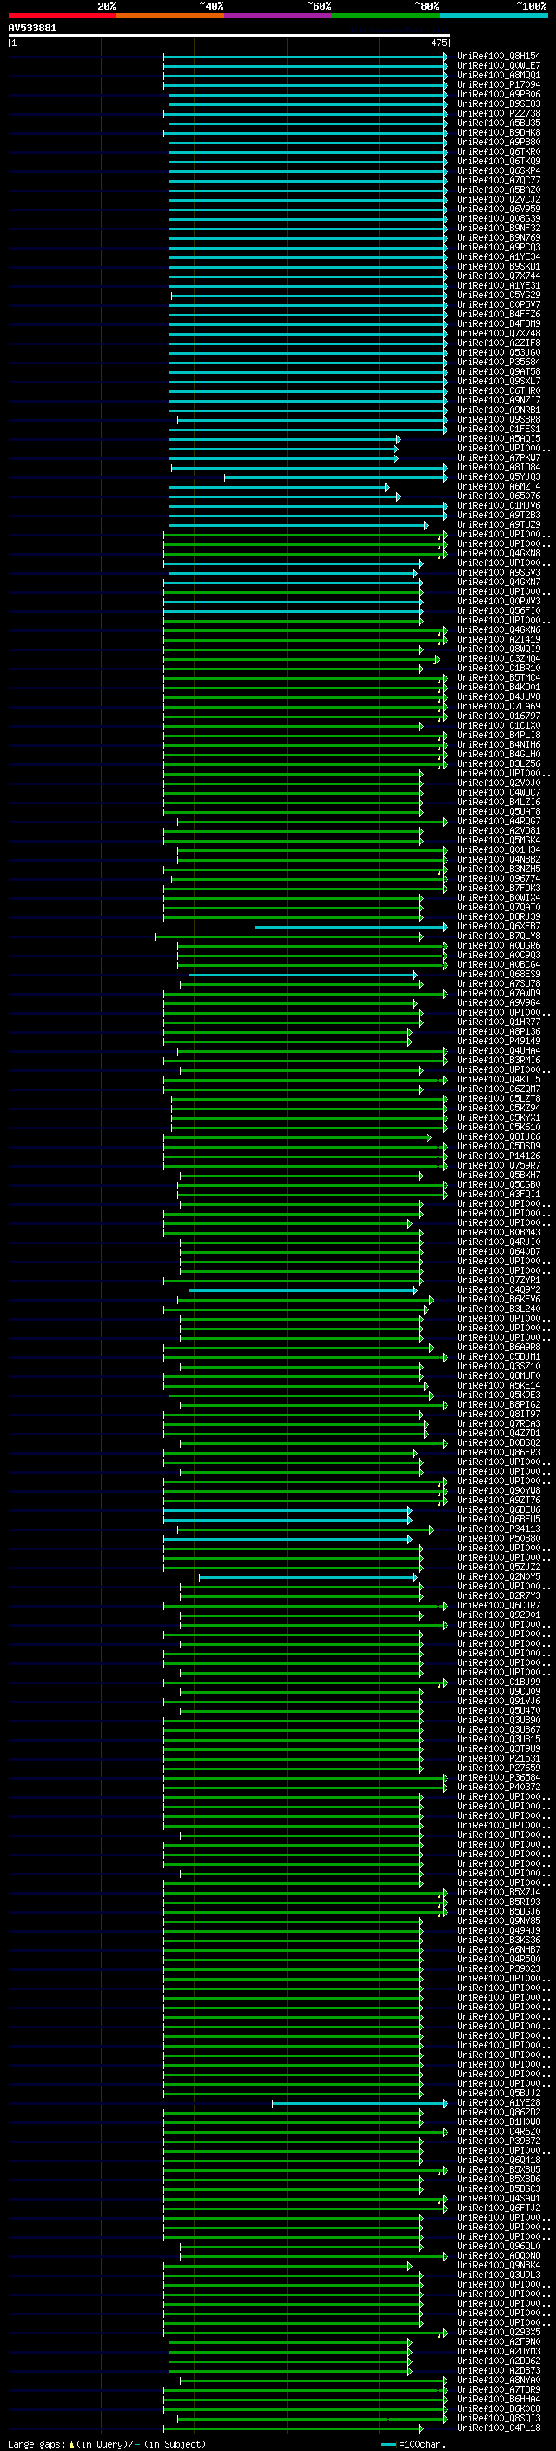Click UniRef100_B5TMC4 label
Viewport: 556px width, 2451px height.
click(x=499, y=678)
